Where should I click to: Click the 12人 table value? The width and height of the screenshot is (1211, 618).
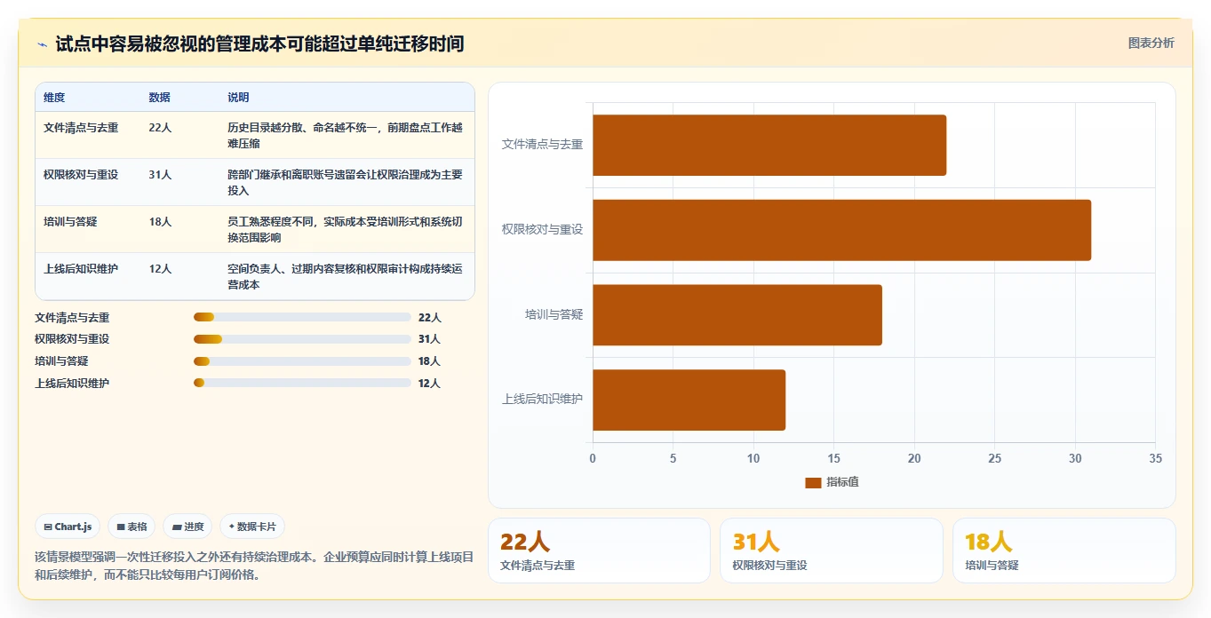click(160, 269)
